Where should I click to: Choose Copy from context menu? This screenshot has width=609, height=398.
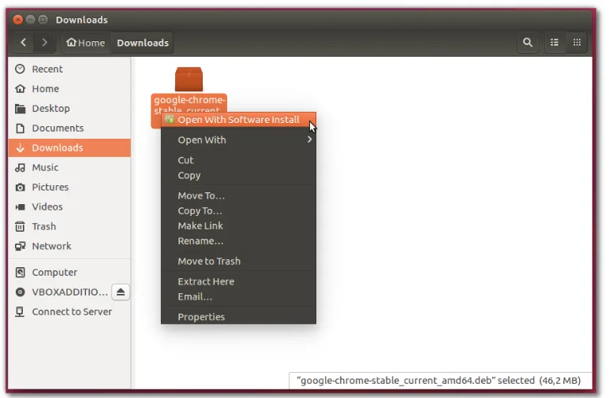[x=238, y=175]
